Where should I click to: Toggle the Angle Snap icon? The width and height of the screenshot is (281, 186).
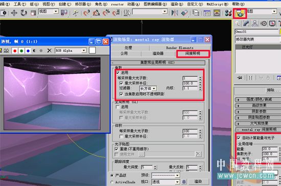(96, 13)
